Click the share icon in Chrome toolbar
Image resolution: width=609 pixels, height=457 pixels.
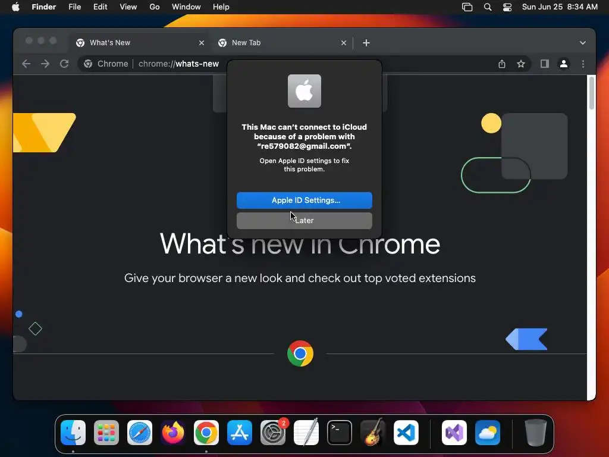coord(502,64)
